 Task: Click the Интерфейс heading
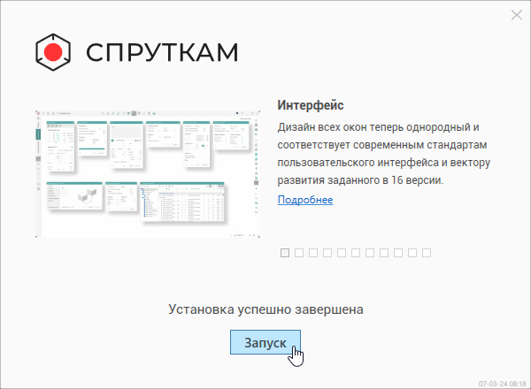point(310,105)
